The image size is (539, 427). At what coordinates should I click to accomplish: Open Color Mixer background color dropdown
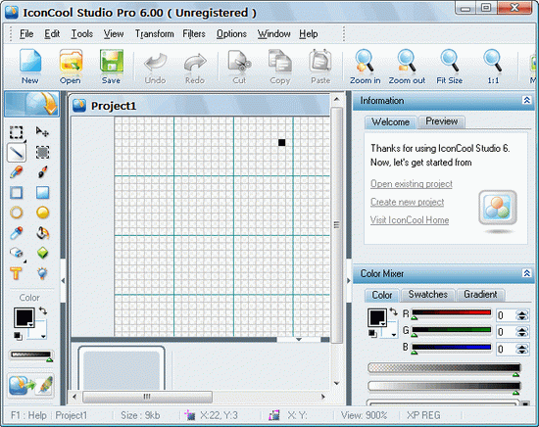[x=394, y=334]
